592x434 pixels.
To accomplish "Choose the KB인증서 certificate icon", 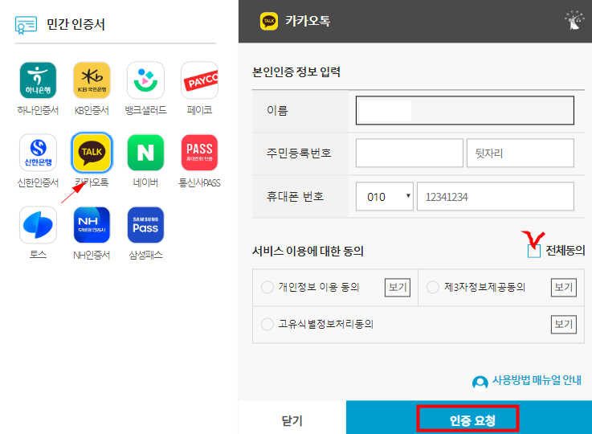I will [92, 80].
